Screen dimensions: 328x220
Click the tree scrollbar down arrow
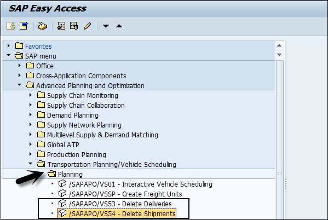coord(279,55)
